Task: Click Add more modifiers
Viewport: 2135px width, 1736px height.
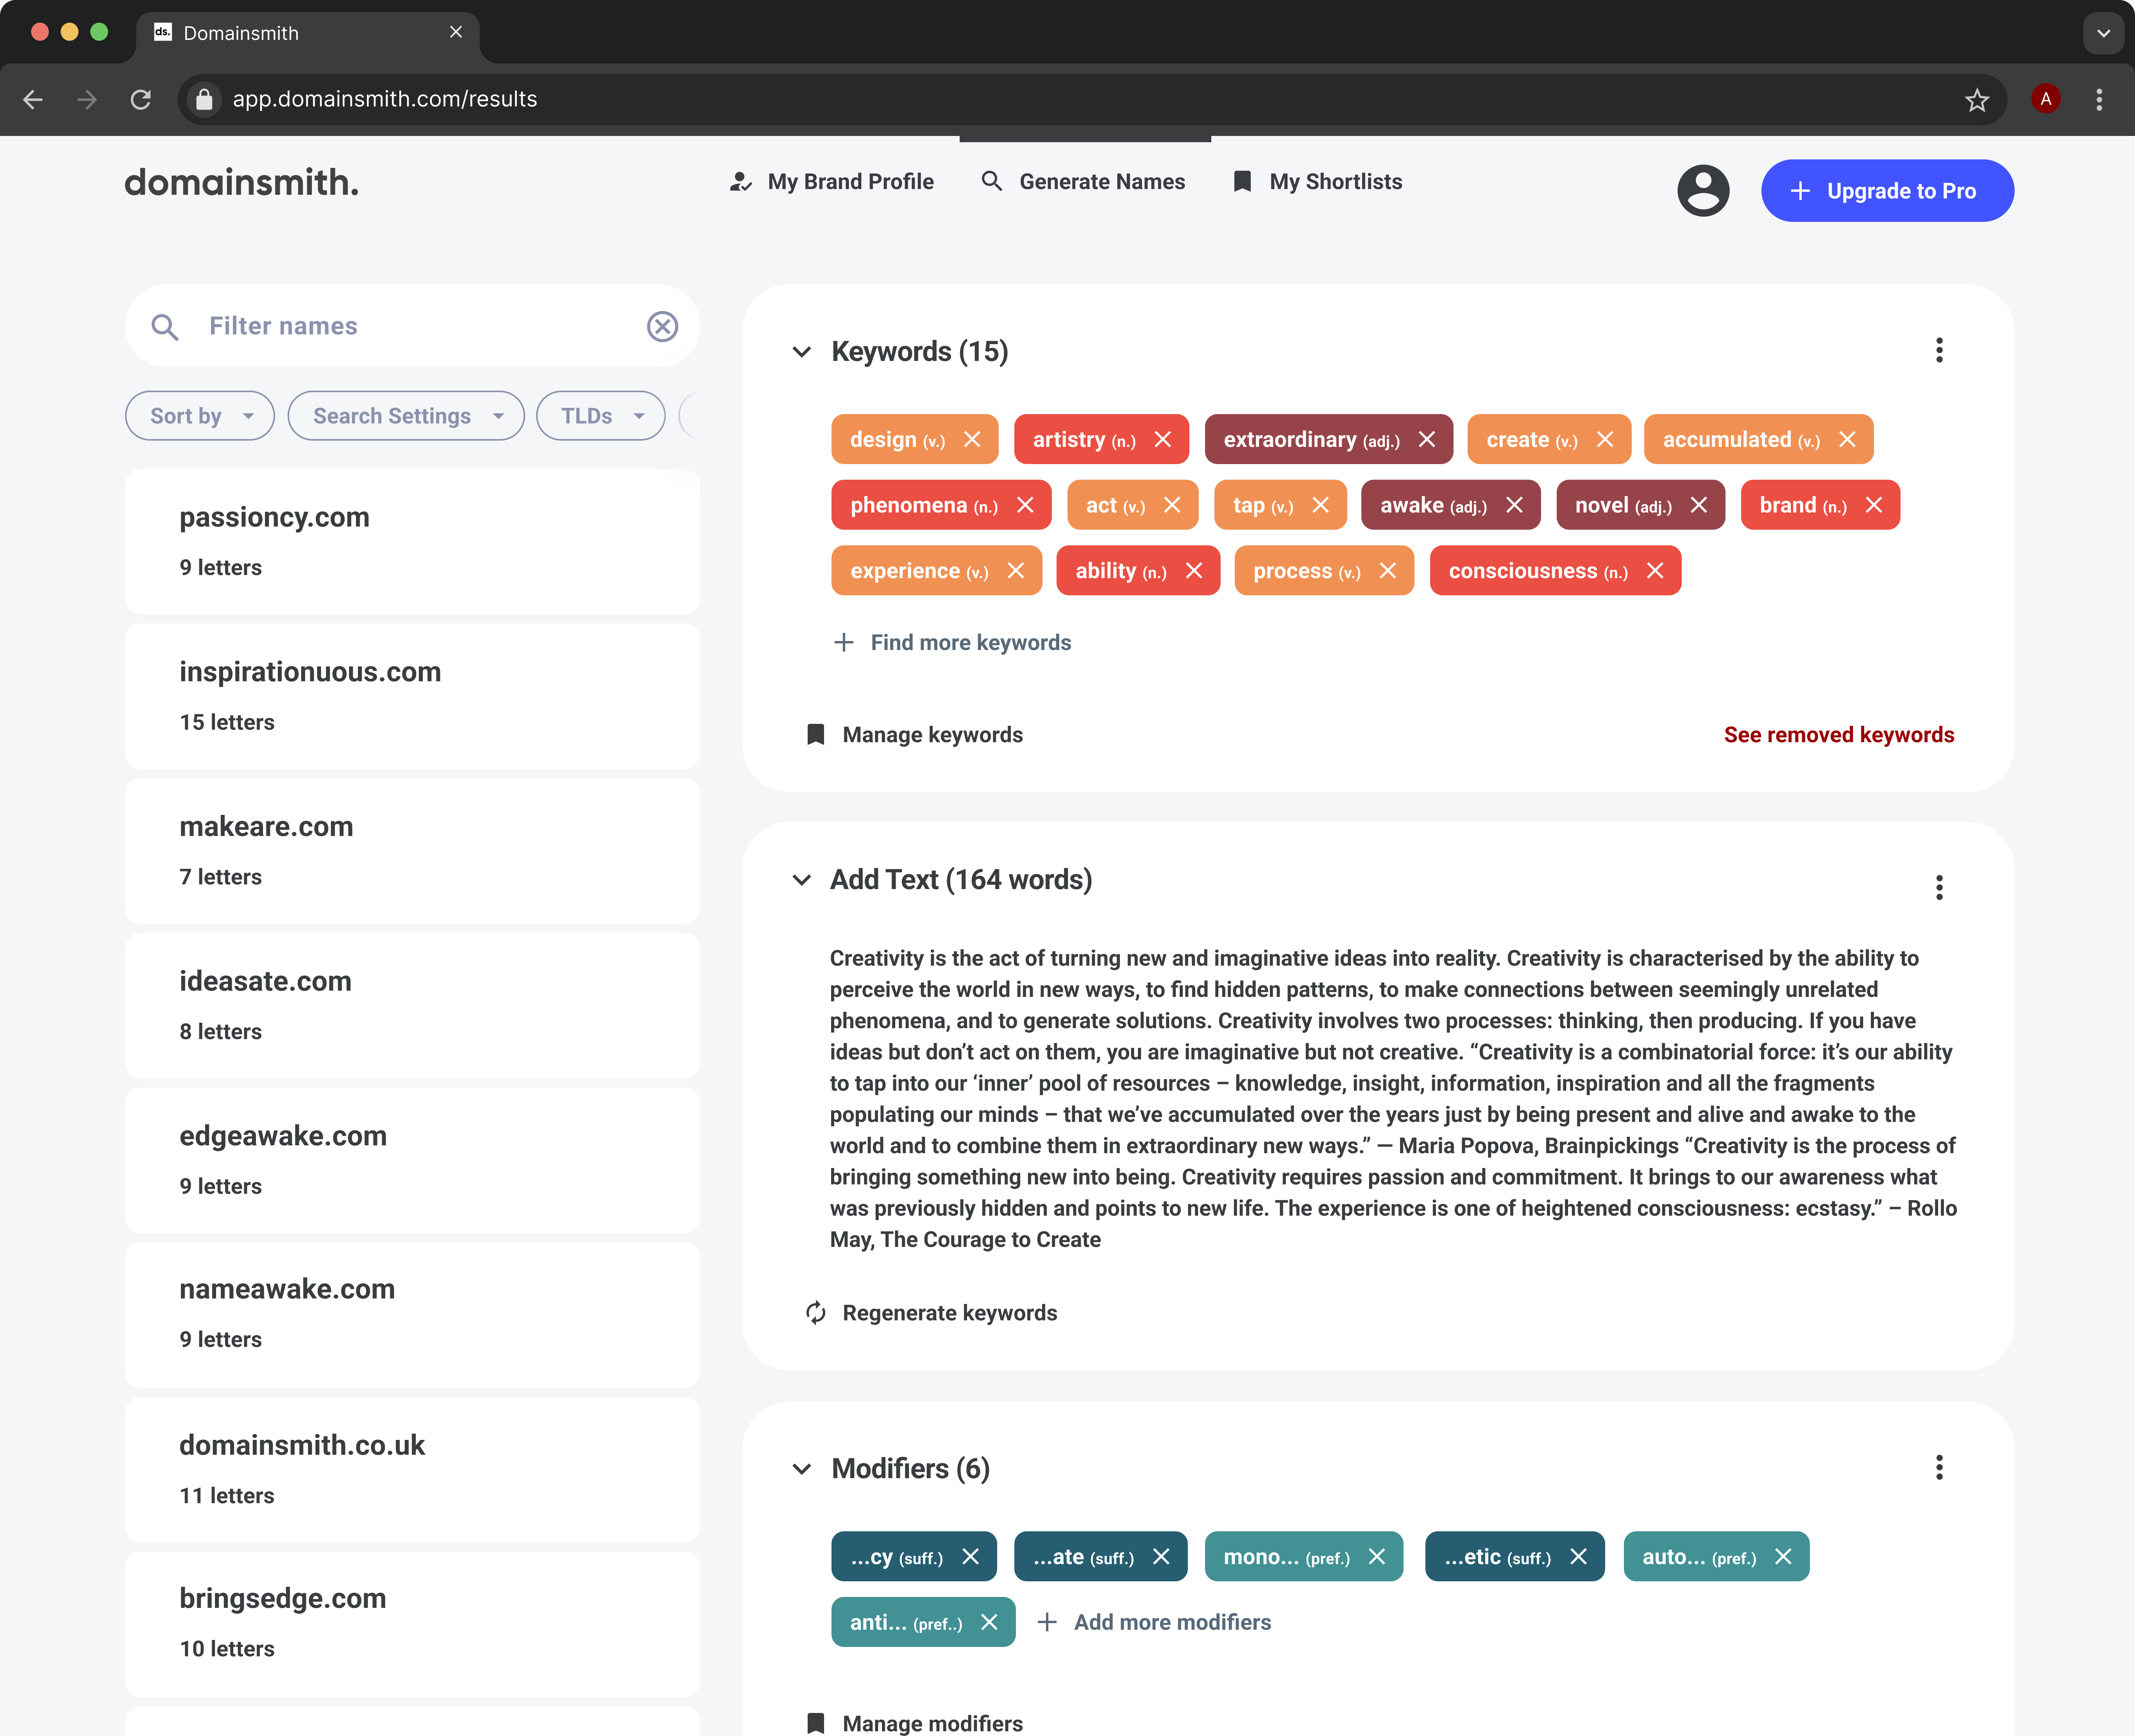Action: click(1154, 1622)
